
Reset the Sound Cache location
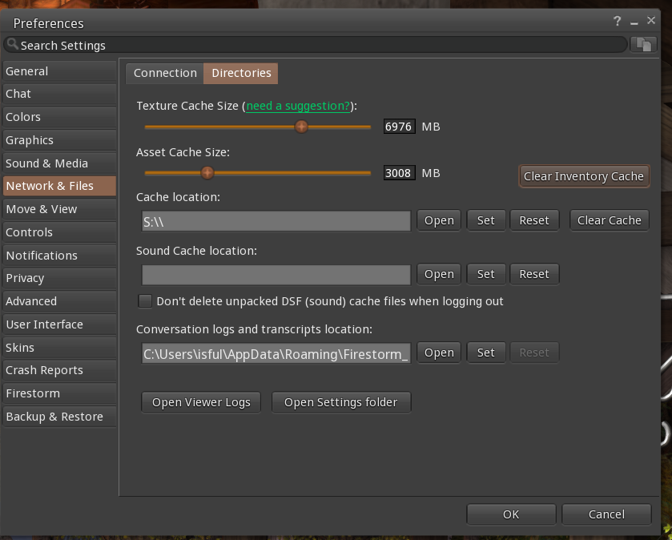pos(534,274)
